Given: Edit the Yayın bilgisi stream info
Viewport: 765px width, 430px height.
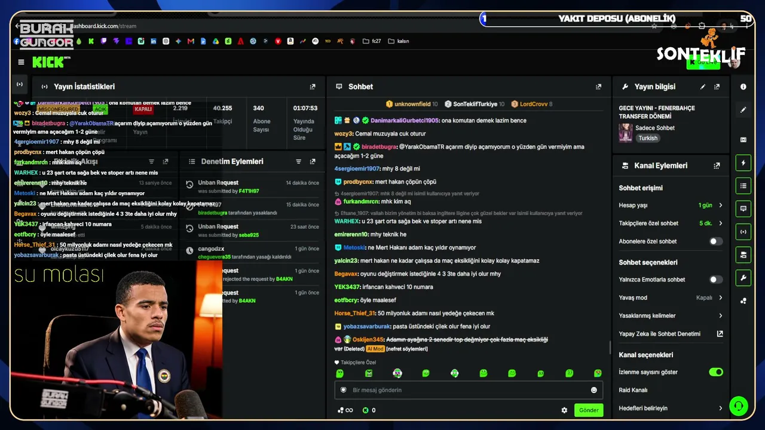Looking at the screenshot, I should pos(703,87).
